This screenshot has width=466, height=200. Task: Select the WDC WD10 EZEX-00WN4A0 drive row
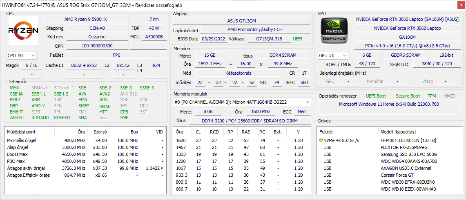pyautogui.click(x=390, y=189)
